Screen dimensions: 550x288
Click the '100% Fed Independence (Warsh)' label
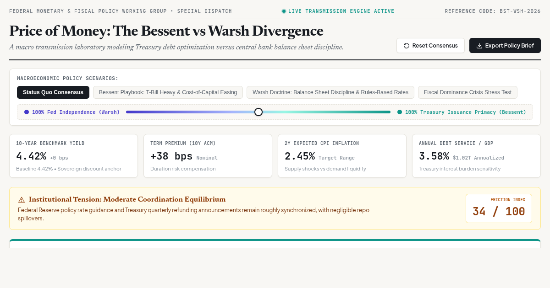76,112
